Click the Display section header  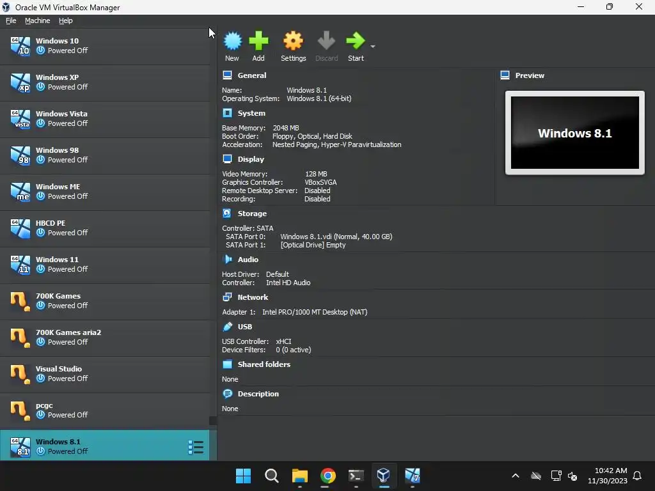251,159
